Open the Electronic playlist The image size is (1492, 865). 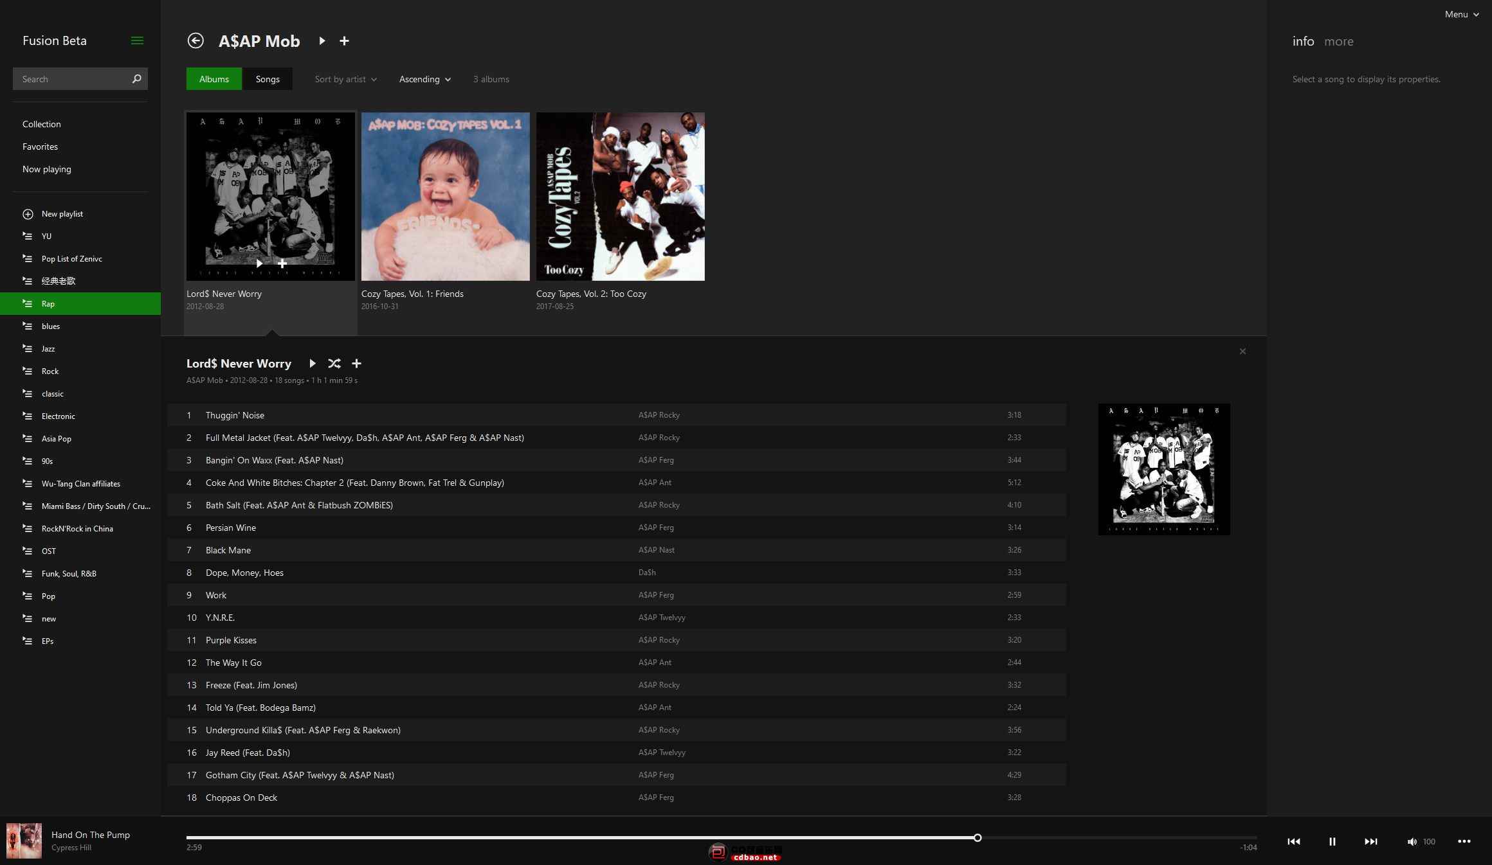[x=80, y=416]
